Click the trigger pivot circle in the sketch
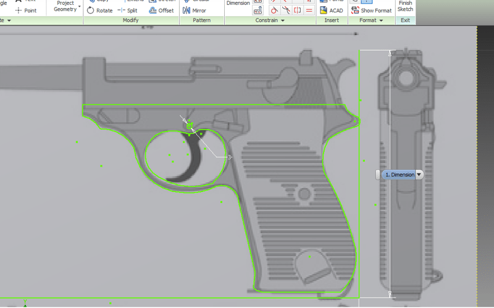Image resolution: width=494 pixels, height=308 pixels. pyautogui.click(x=190, y=127)
